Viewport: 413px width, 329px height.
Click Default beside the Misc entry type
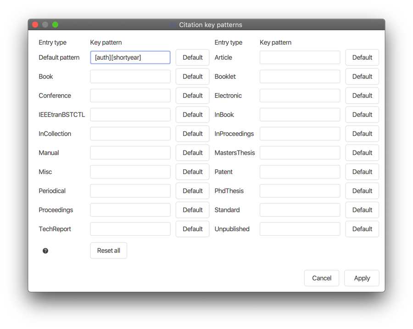[192, 172]
